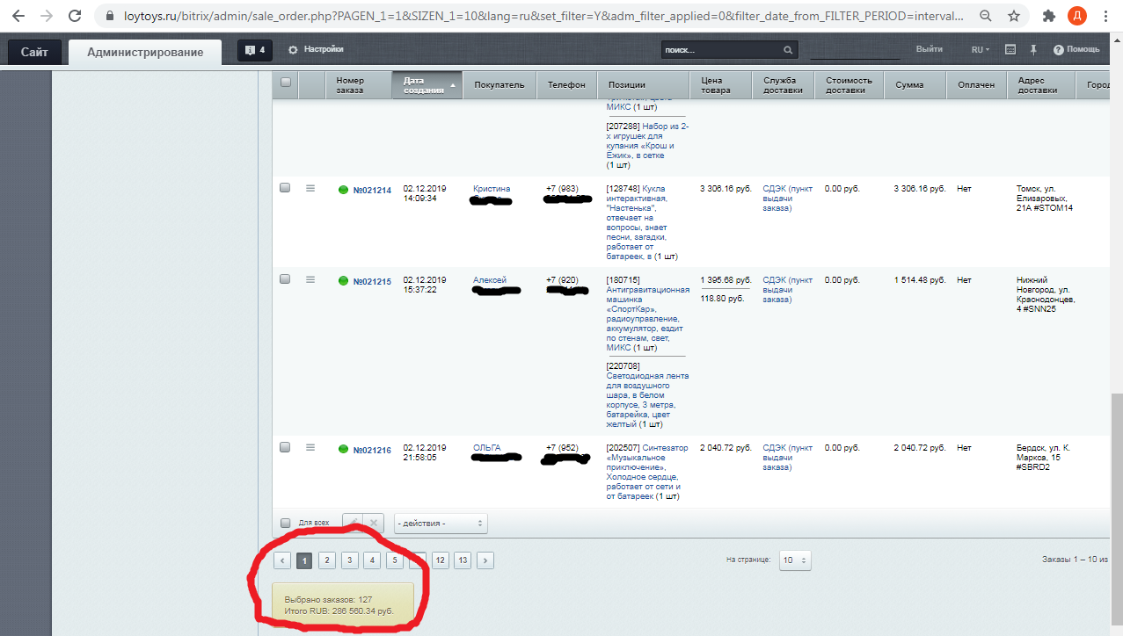Click the green status dot of order №021215
The image size is (1123, 636).
[x=344, y=281]
